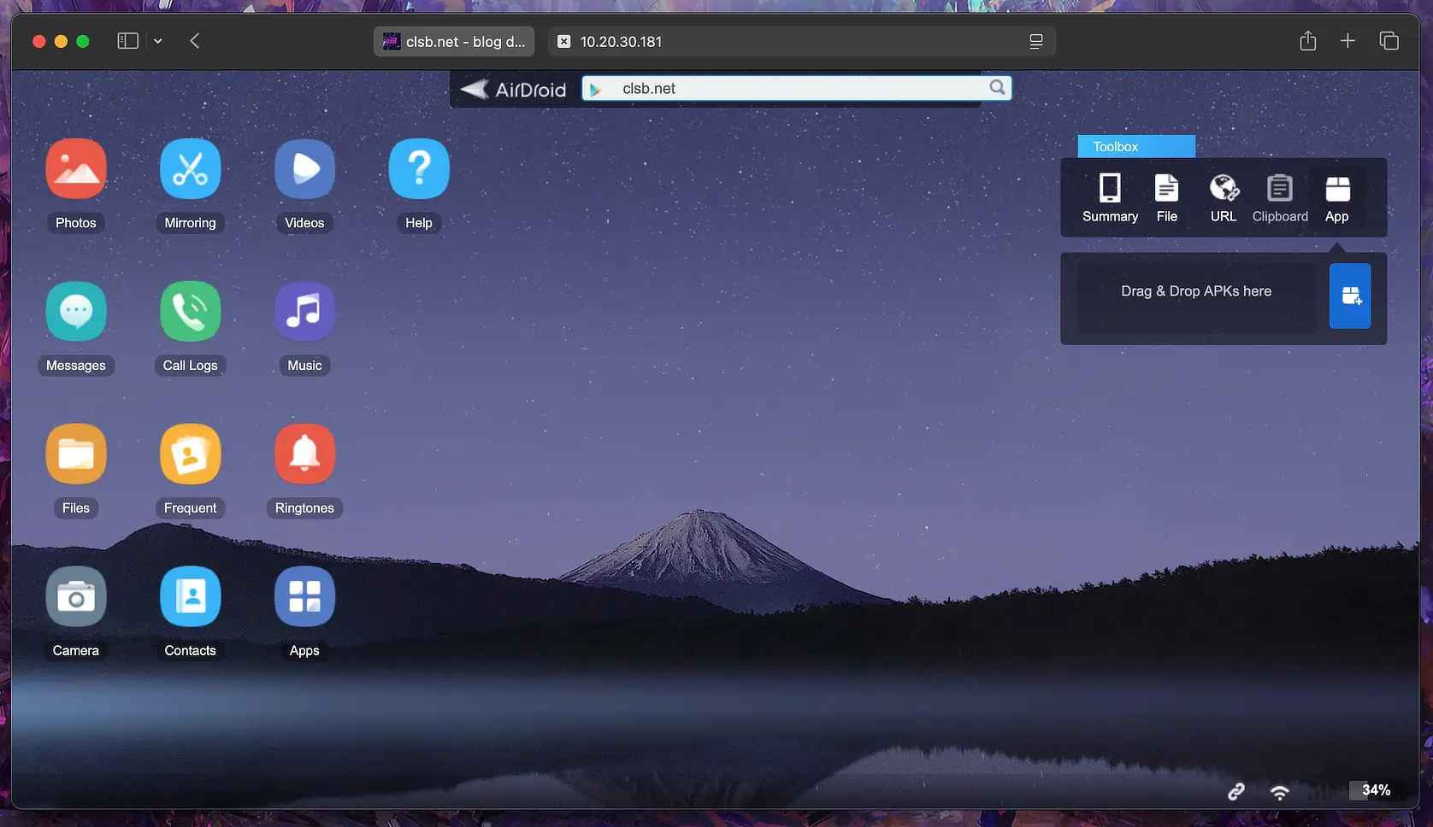Launch the Mirroring scissors icon
The height and width of the screenshot is (827, 1433).
coord(190,169)
